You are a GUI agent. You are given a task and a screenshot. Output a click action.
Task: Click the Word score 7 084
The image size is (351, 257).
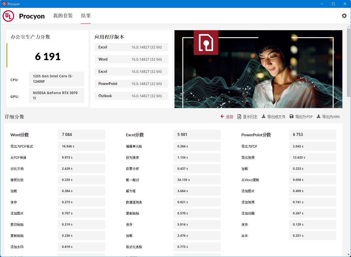click(x=81, y=135)
